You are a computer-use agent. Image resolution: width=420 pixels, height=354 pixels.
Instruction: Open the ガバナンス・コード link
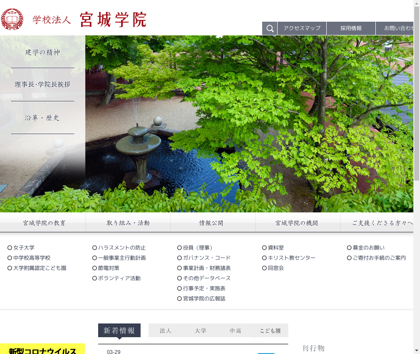click(x=206, y=258)
